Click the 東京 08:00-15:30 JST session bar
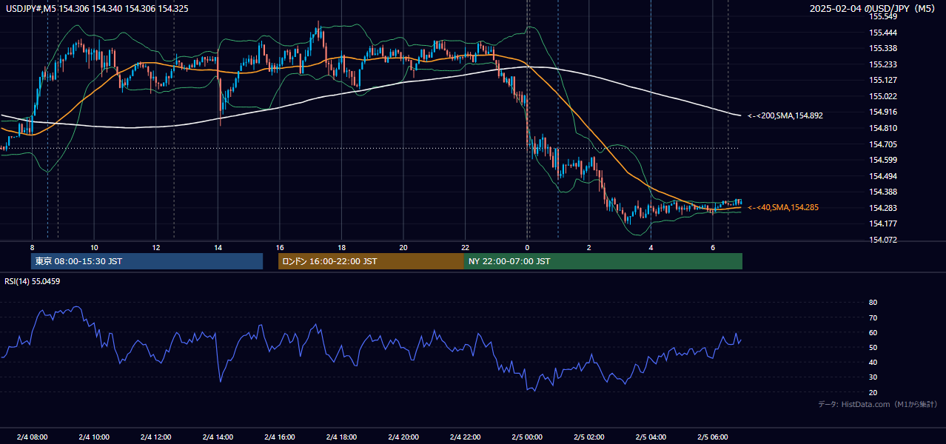The image size is (946, 444). coord(147,261)
